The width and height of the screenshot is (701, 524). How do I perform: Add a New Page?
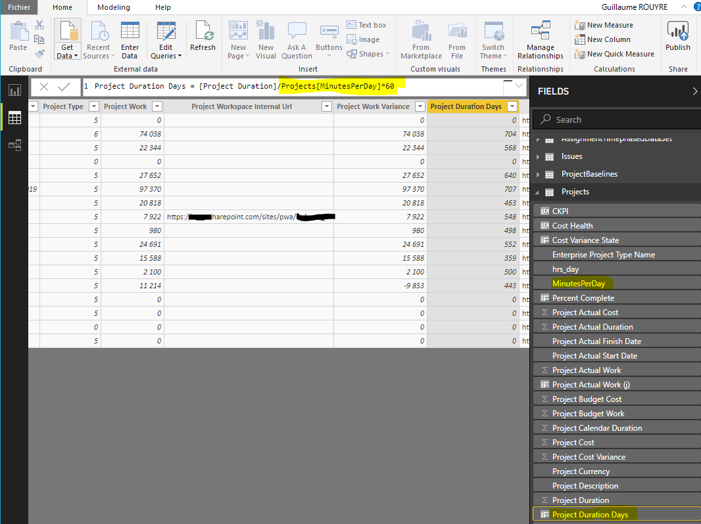pos(238,39)
